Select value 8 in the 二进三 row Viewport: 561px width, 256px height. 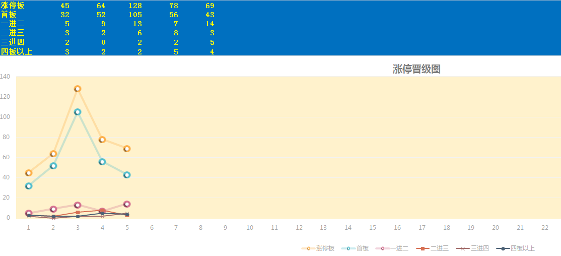pos(176,33)
